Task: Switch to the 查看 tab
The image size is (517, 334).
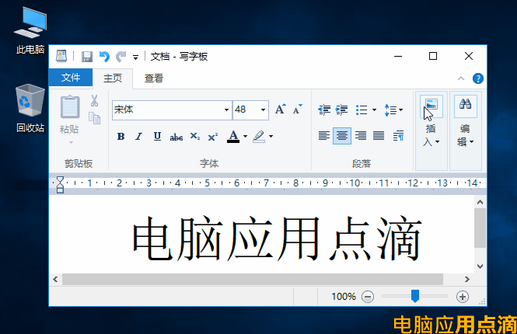Action: pos(154,78)
